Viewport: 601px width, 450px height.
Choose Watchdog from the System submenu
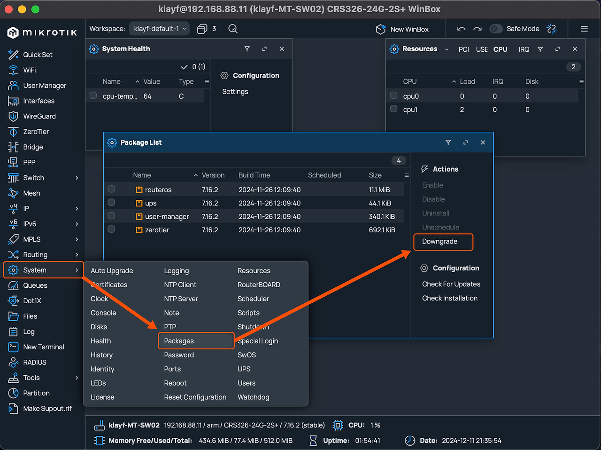tap(254, 397)
